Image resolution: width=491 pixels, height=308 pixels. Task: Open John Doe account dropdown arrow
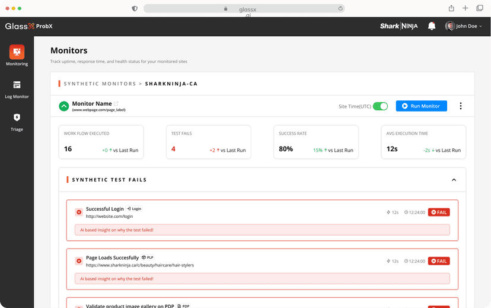tap(481, 26)
